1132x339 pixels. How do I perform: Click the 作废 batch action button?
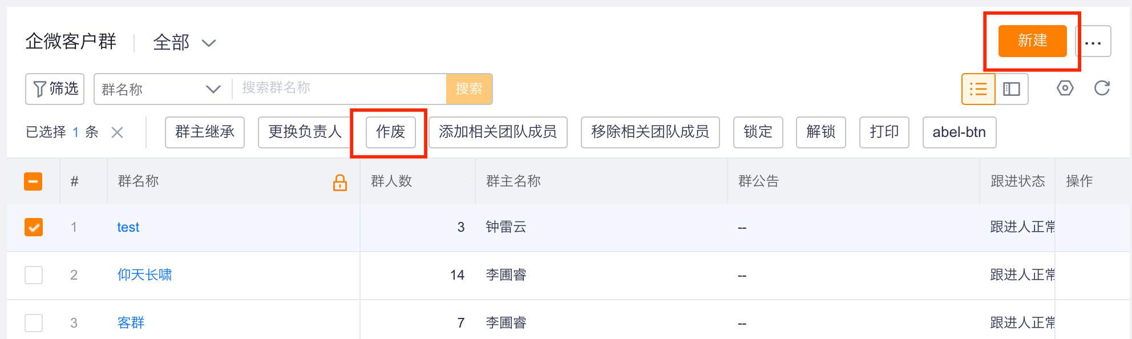point(390,132)
